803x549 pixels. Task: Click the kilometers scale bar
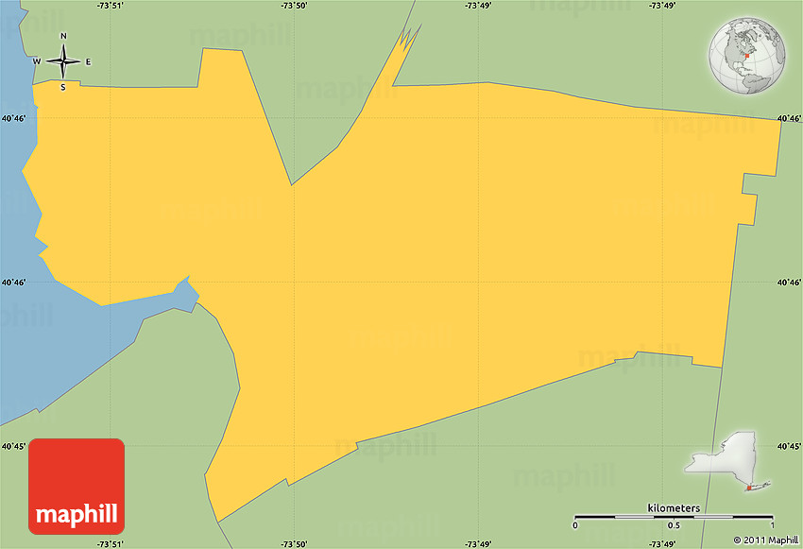tap(674, 517)
